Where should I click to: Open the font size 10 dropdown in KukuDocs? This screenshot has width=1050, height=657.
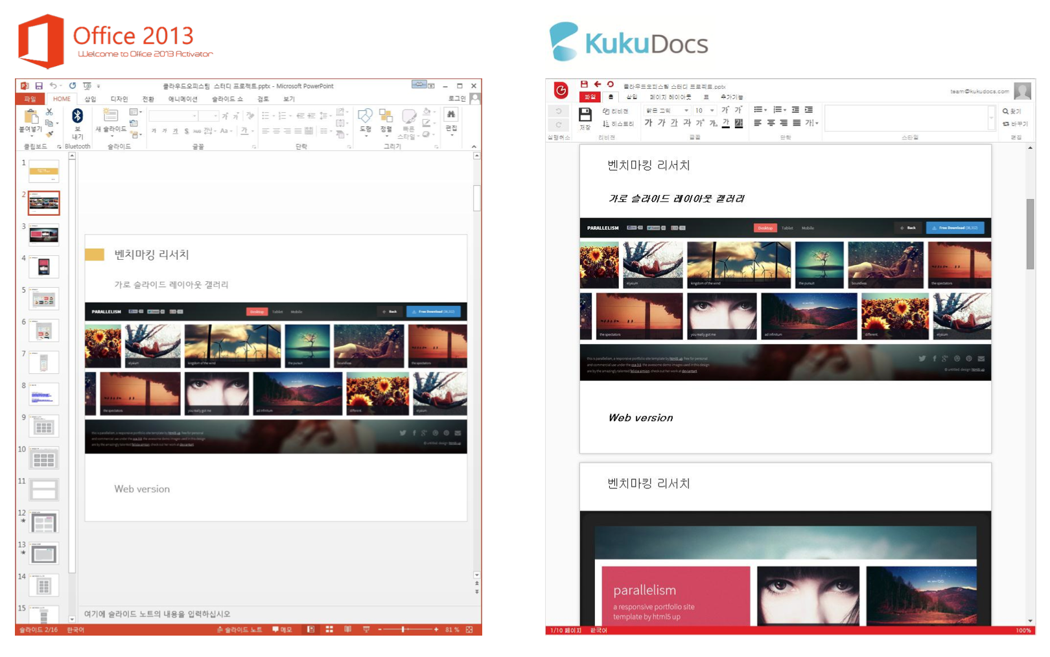coord(712,111)
